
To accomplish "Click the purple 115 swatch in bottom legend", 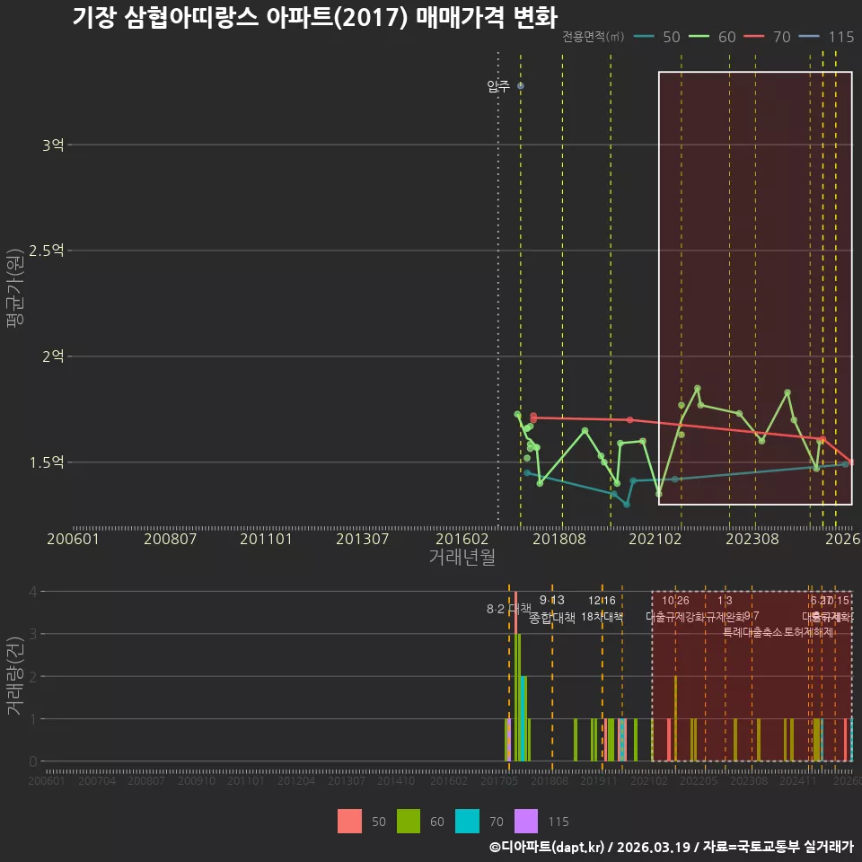I will pos(526,822).
